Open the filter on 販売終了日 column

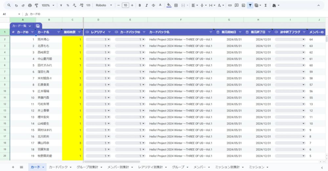pyautogui.click(x=269, y=32)
